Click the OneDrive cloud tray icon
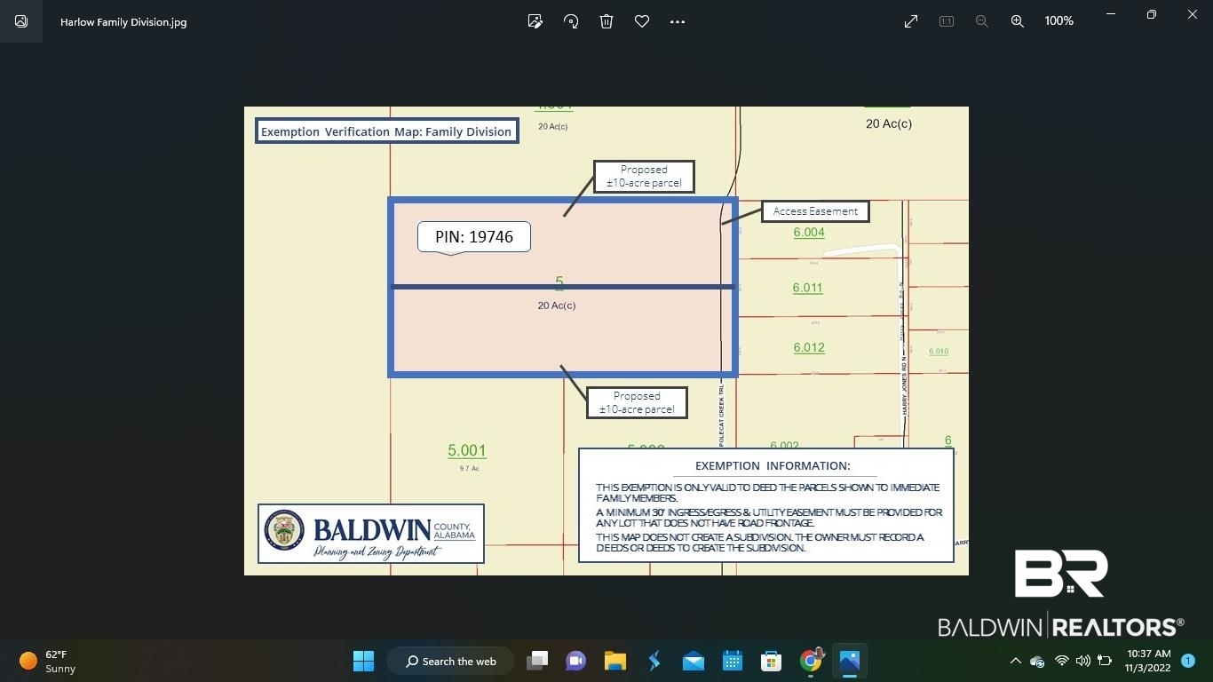1213x682 pixels. (x=1037, y=662)
